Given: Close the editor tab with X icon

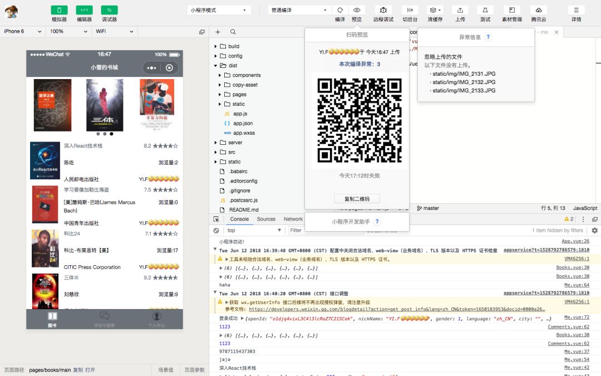Looking at the screenshot, I should pyautogui.click(x=556, y=32).
